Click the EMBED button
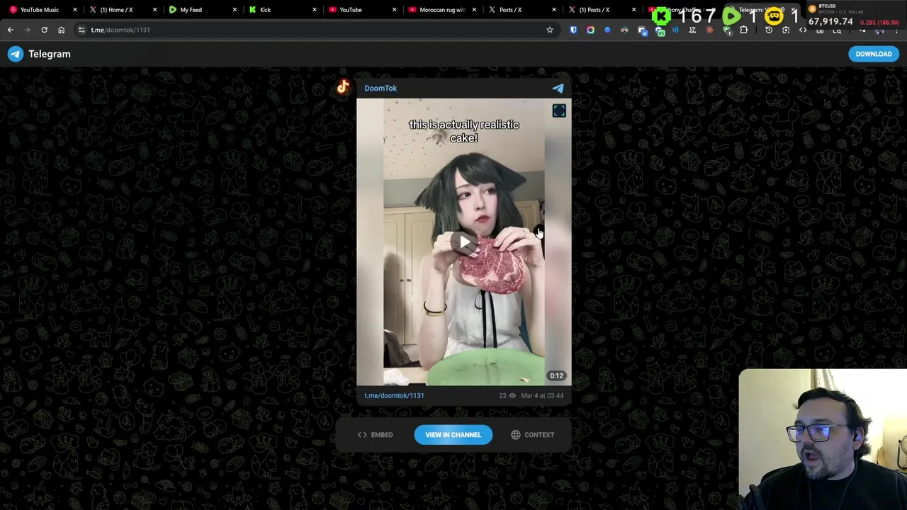Image resolution: width=907 pixels, height=510 pixels. 375,435
